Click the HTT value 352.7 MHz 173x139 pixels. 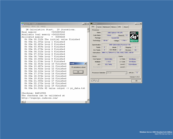[108, 64]
